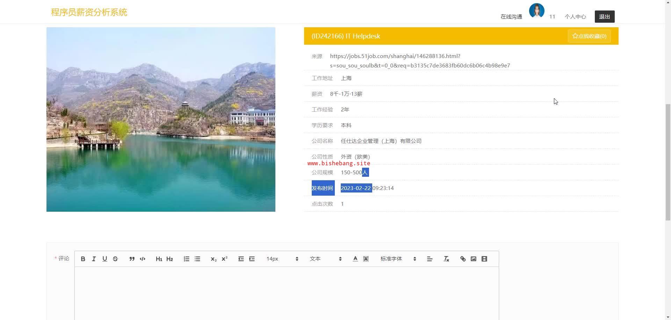Click the 学历要求 field label
The width and height of the screenshot is (671, 320).
tap(322, 125)
